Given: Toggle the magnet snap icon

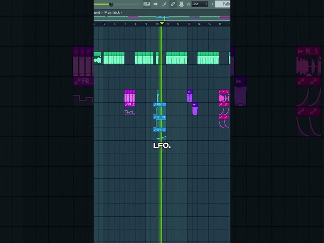Looking at the screenshot, I should [189, 5].
